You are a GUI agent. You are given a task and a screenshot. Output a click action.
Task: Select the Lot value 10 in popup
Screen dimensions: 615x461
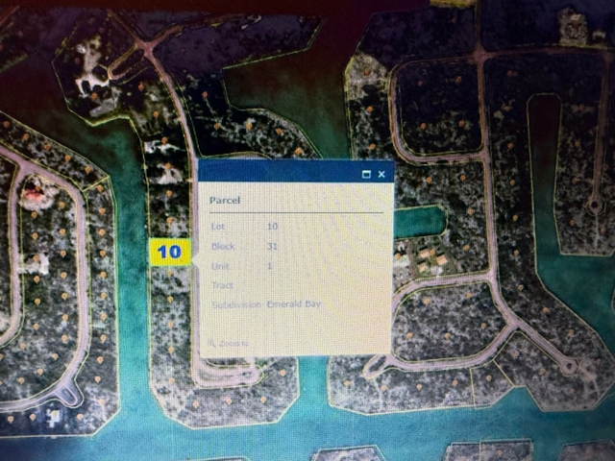point(272,226)
